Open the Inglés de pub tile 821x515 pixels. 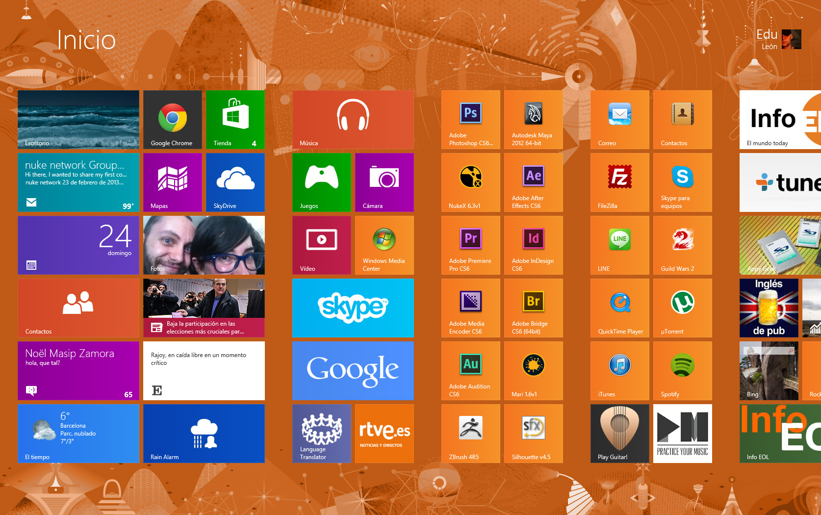[x=769, y=308]
